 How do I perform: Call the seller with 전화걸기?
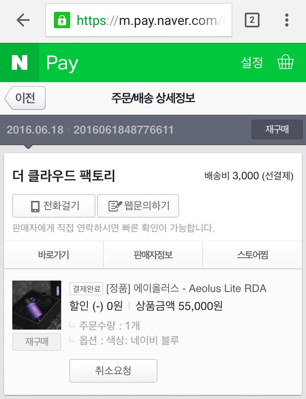click(x=54, y=206)
